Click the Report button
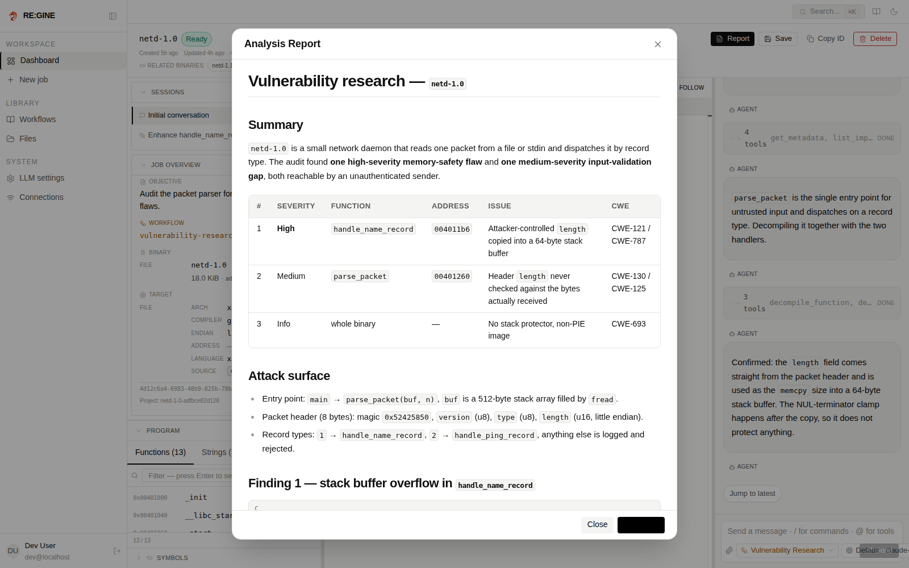 pos(732,39)
